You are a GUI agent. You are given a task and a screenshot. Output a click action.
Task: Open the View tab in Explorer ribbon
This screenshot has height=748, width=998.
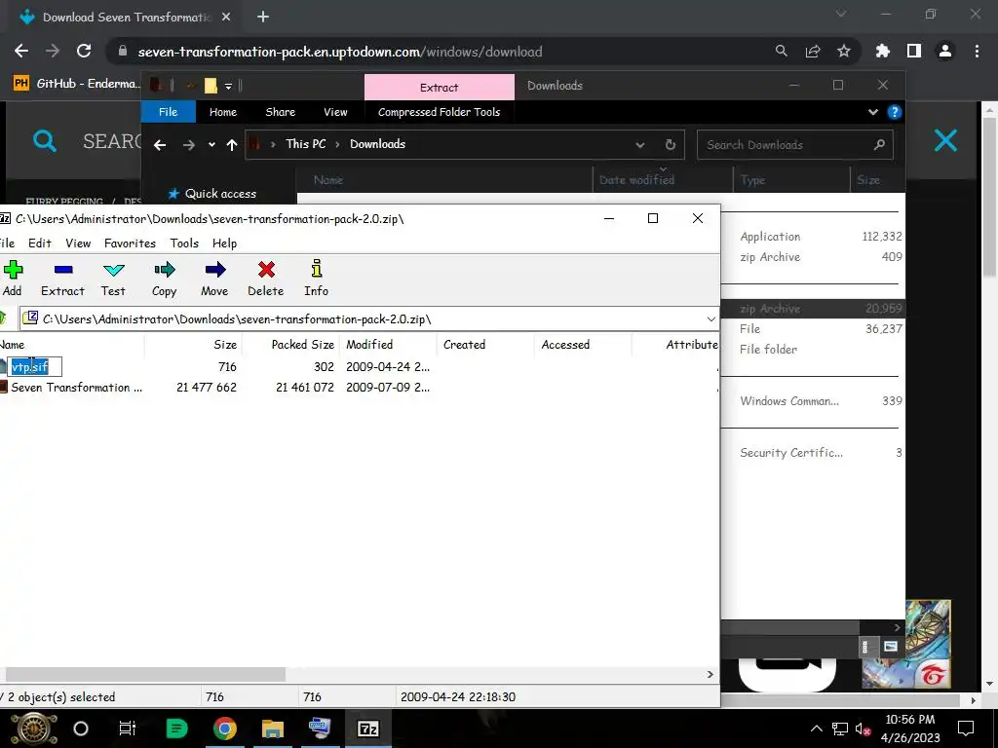pos(335,112)
